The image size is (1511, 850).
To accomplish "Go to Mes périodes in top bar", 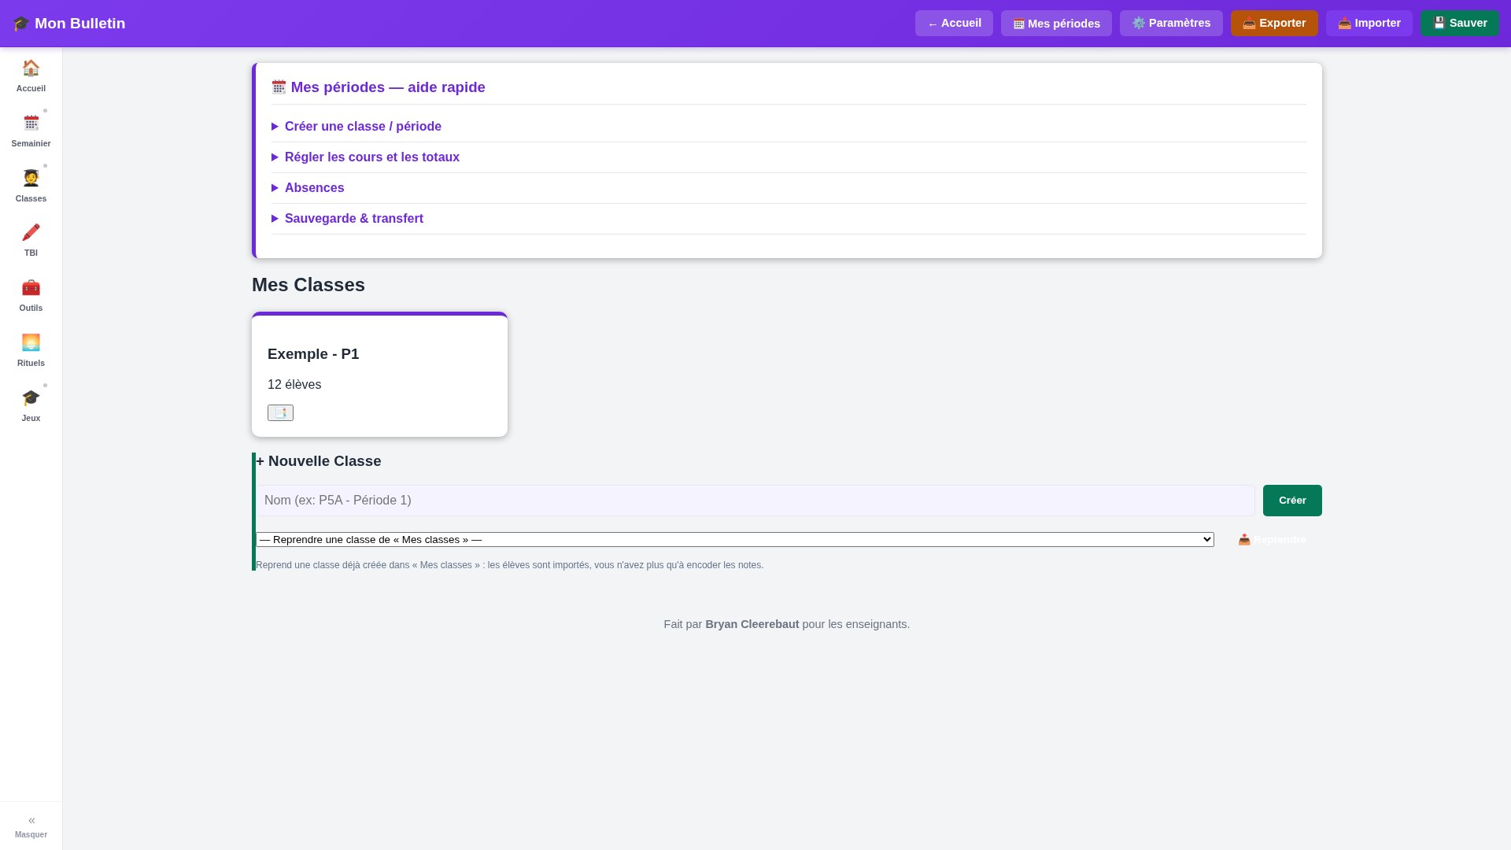I will 1056,24.
